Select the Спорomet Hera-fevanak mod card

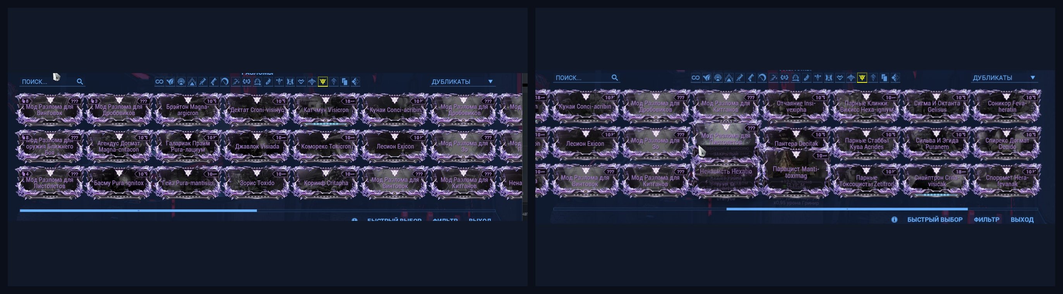pos(1007,181)
